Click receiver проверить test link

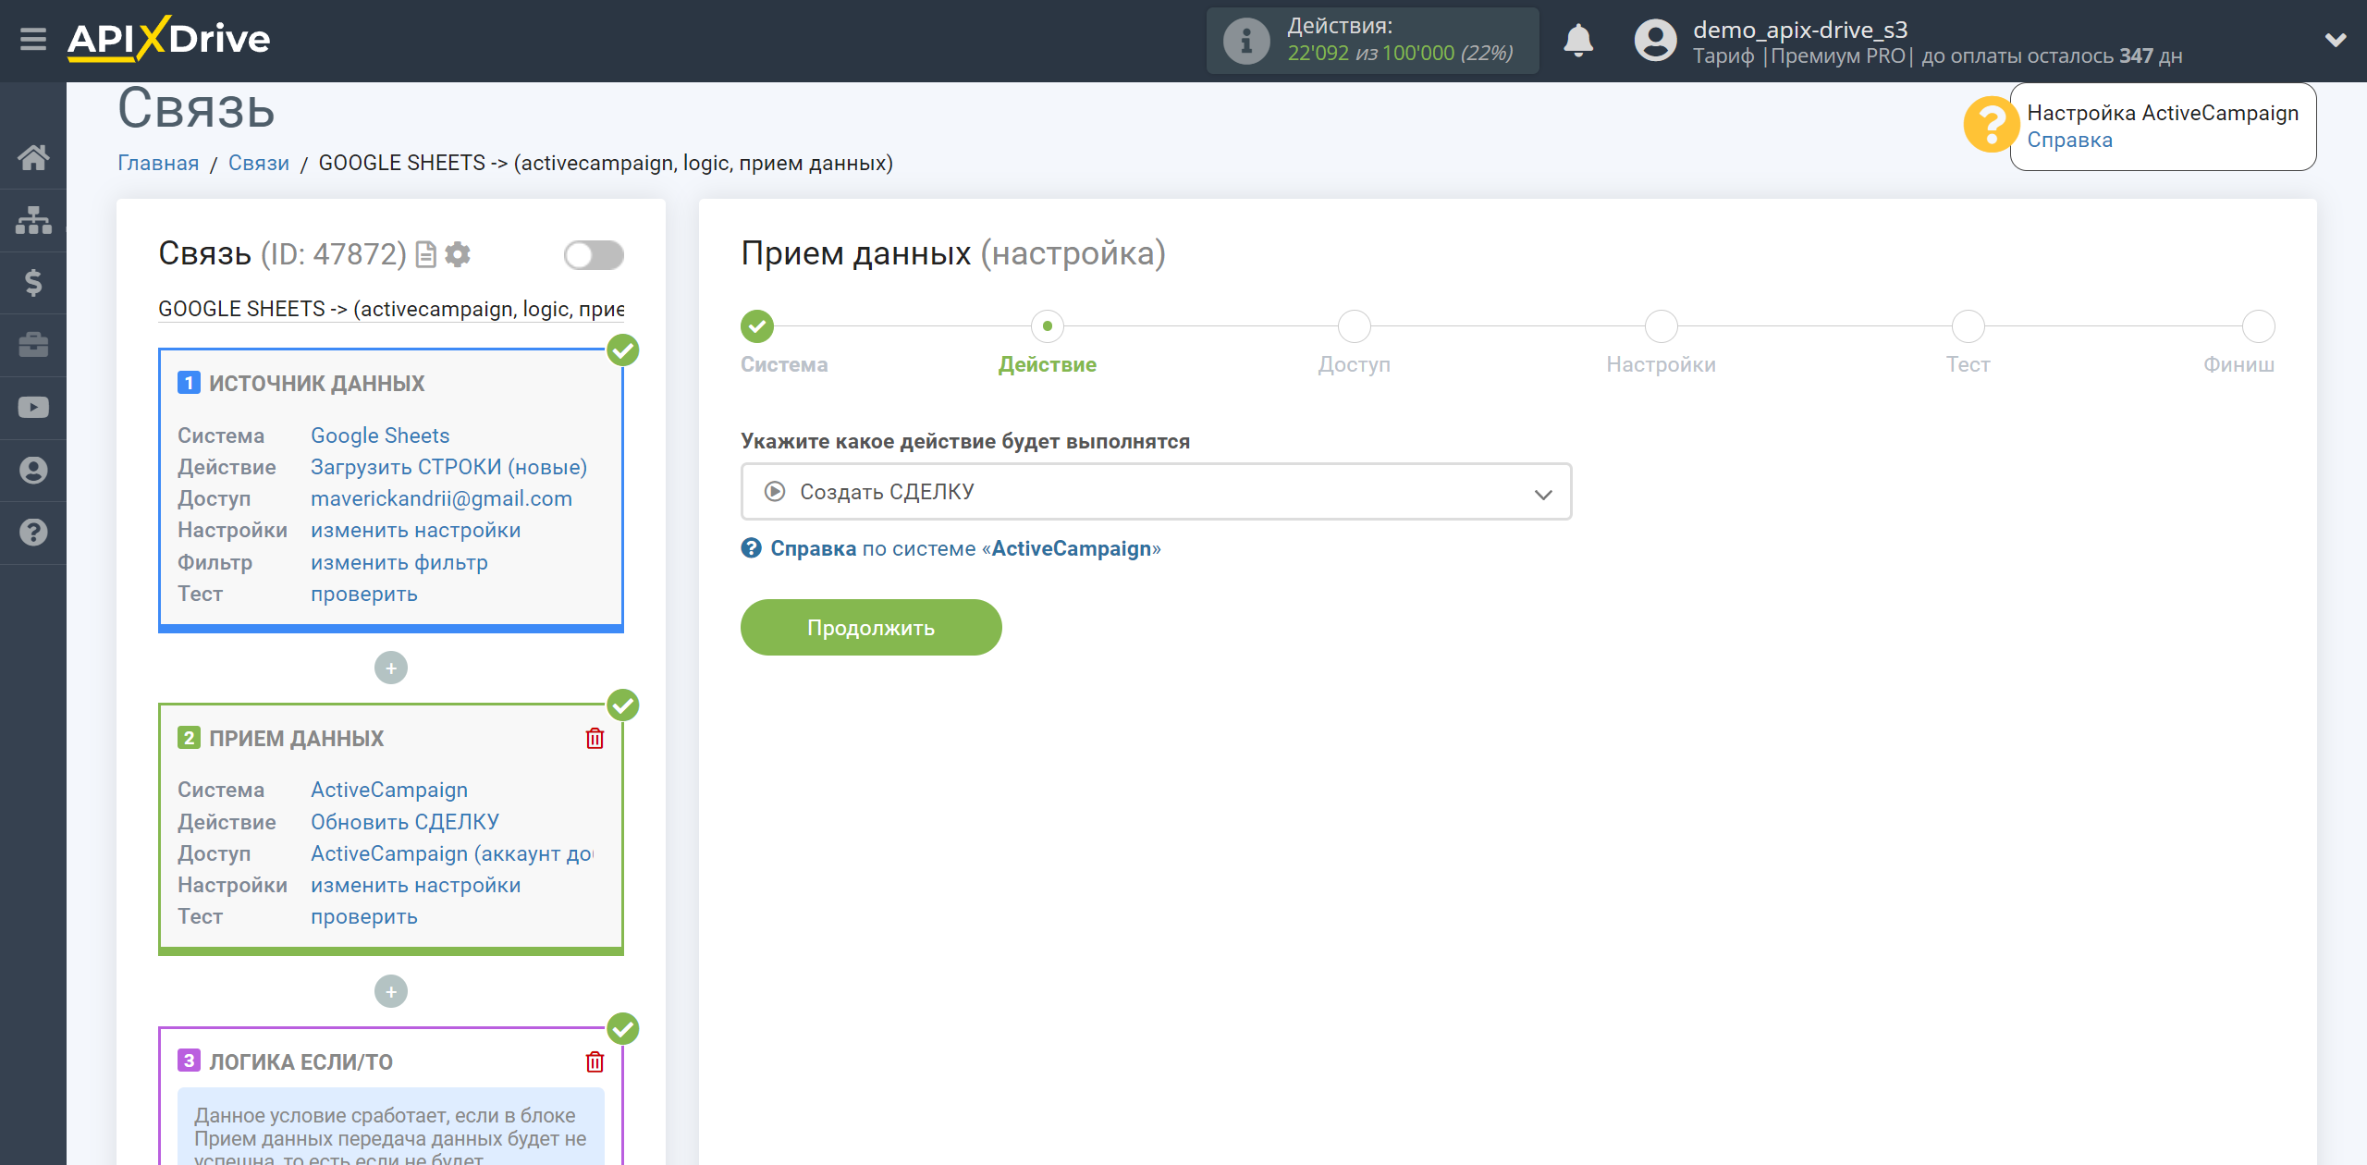click(x=363, y=916)
